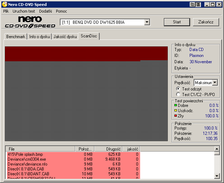Select the Test odczyt radio button

click(178, 89)
